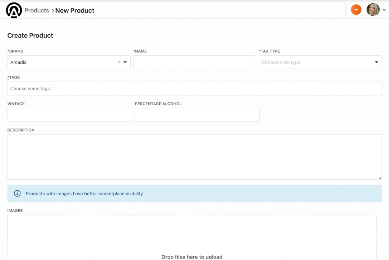This screenshot has width=389, height=260.
Task: Click the resize handle on Description box
Action: (380, 177)
